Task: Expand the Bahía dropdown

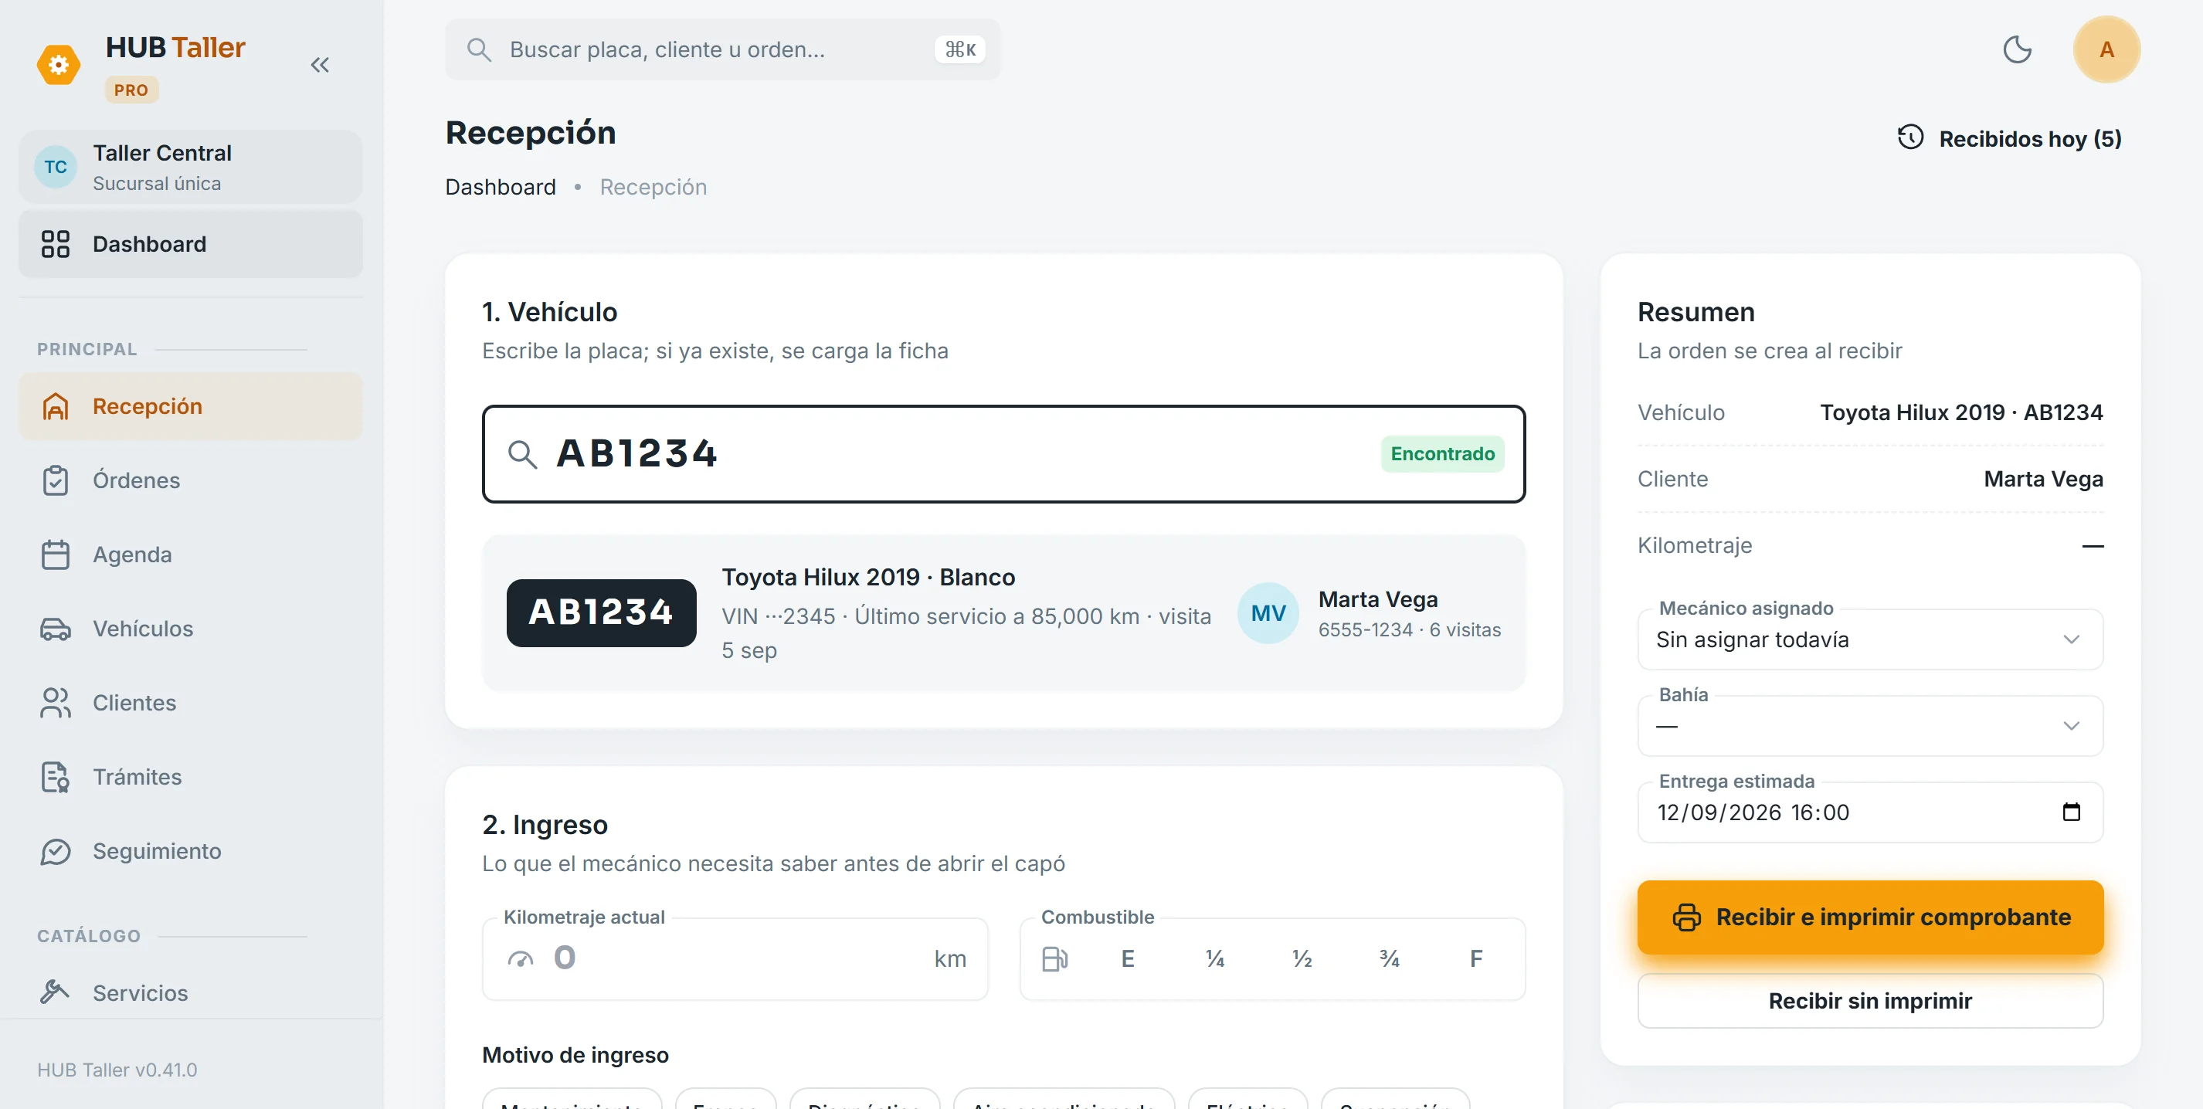Action: click(1869, 726)
